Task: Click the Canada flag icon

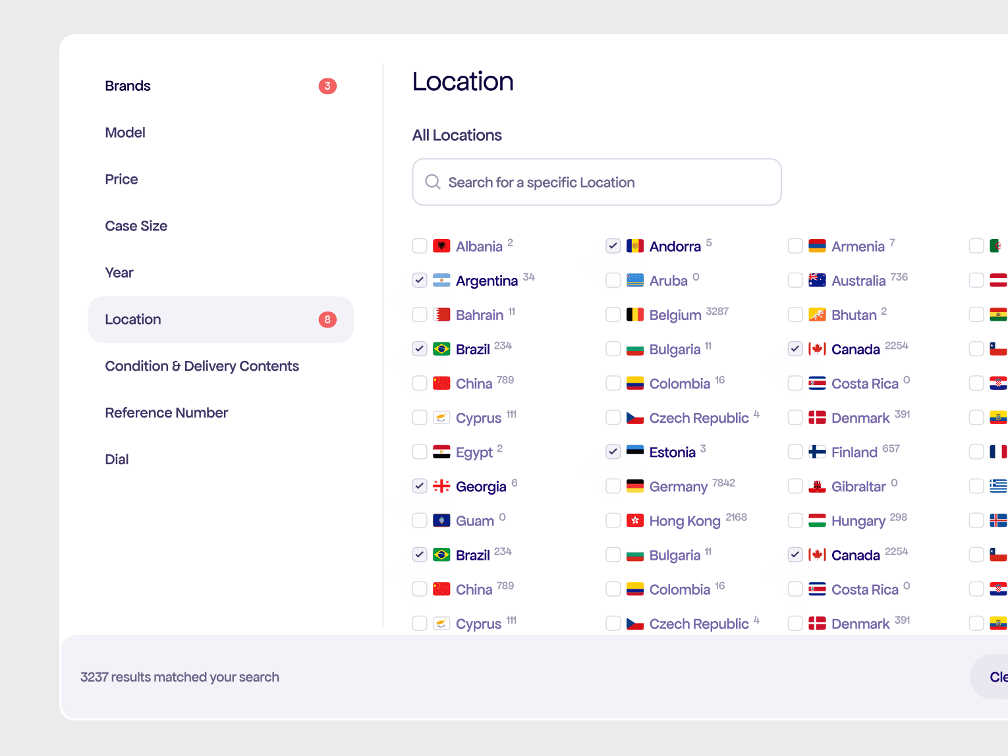Action: pos(817,348)
